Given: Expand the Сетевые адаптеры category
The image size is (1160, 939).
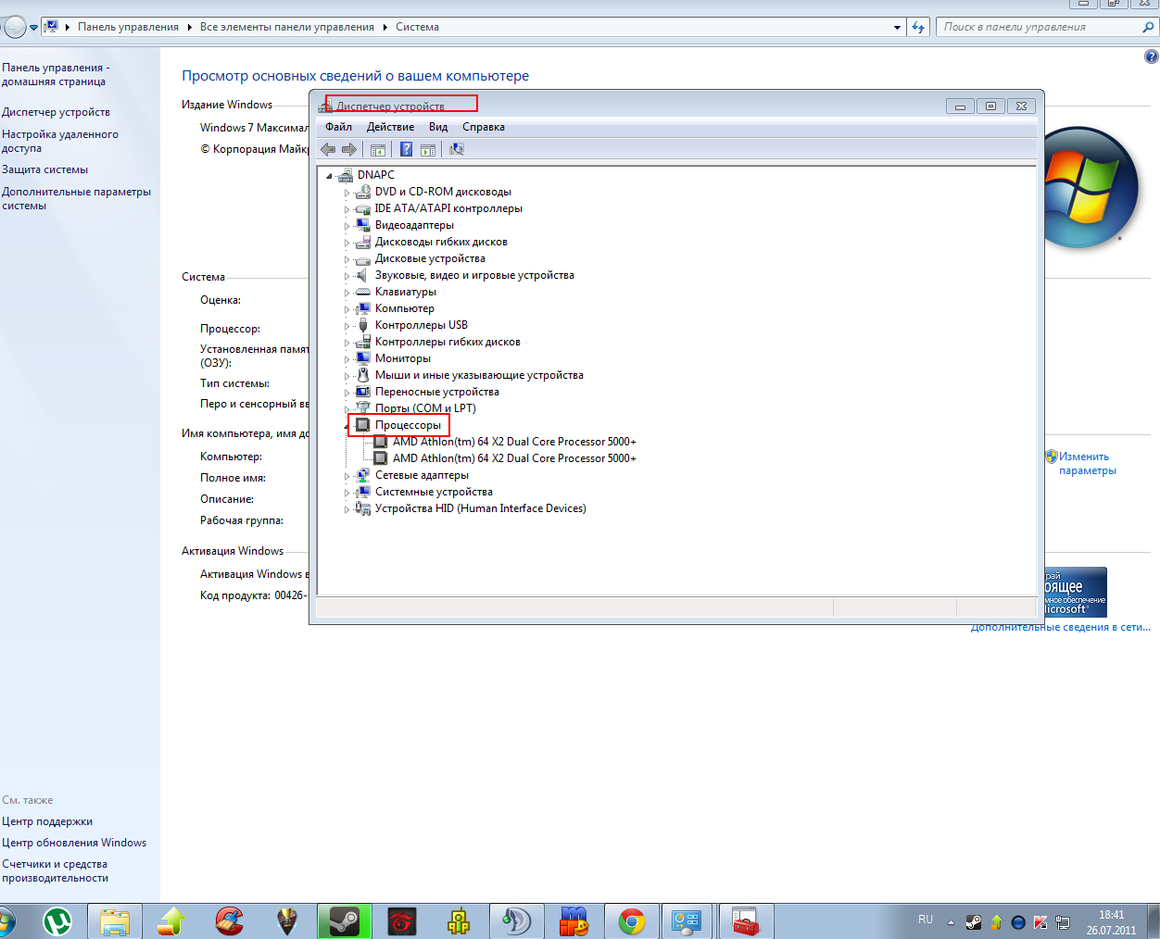Looking at the screenshot, I should 347,476.
